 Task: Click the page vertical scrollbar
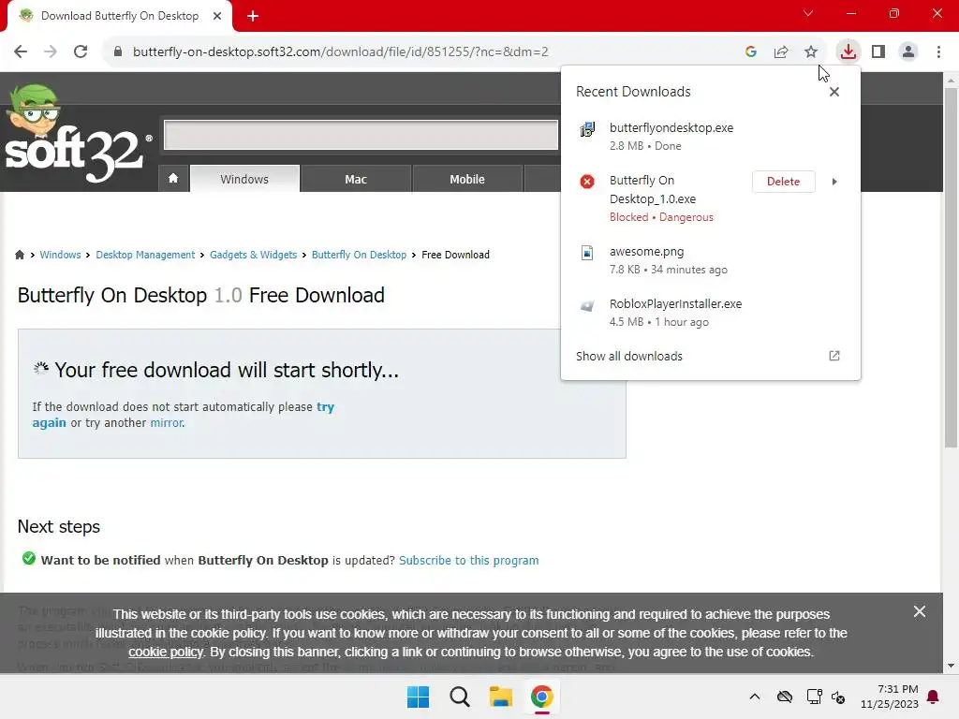pyautogui.click(x=951, y=268)
